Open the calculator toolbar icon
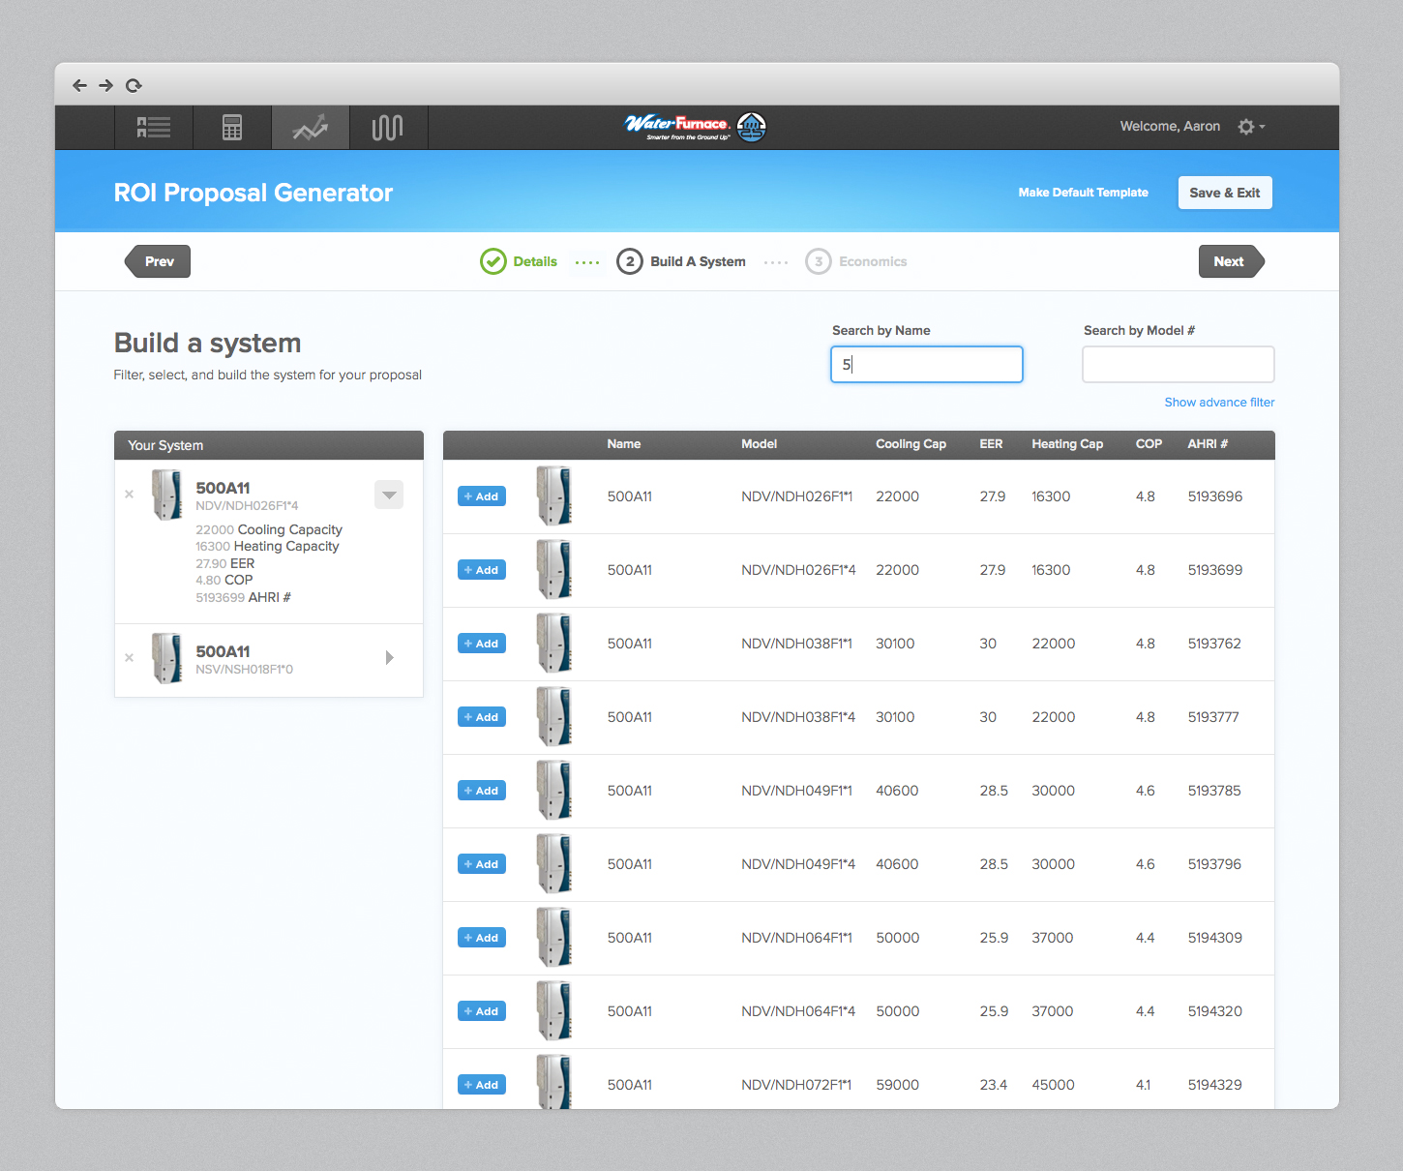 [x=232, y=127]
